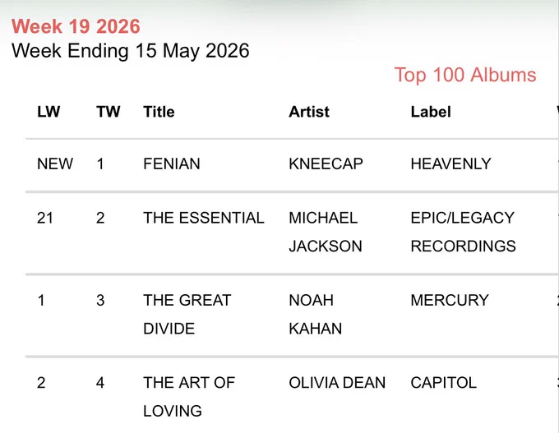Open the FENIAN album title
The width and height of the screenshot is (559, 433).
coord(172,164)
